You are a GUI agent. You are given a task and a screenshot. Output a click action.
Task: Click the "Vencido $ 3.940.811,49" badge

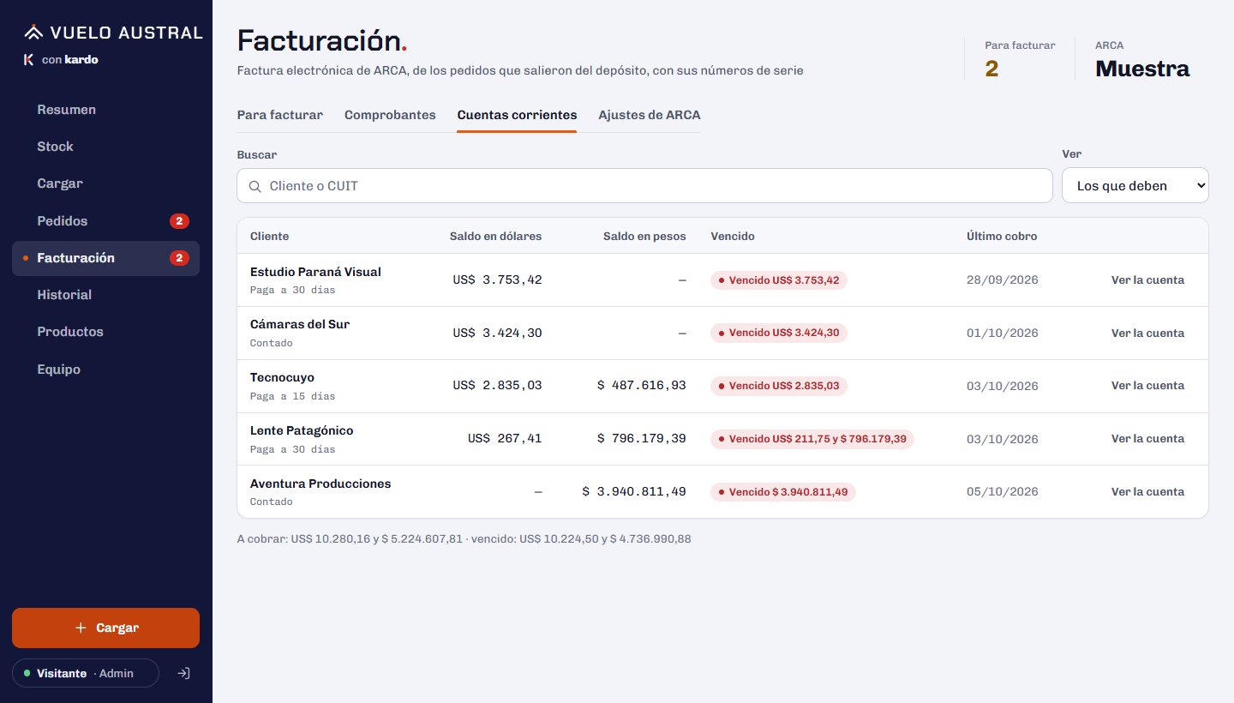click(783, 492)
